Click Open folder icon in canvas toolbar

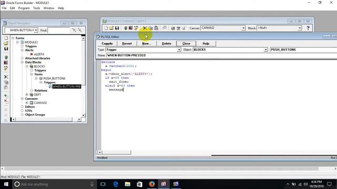pyautogui.click(x=111, y=28)
